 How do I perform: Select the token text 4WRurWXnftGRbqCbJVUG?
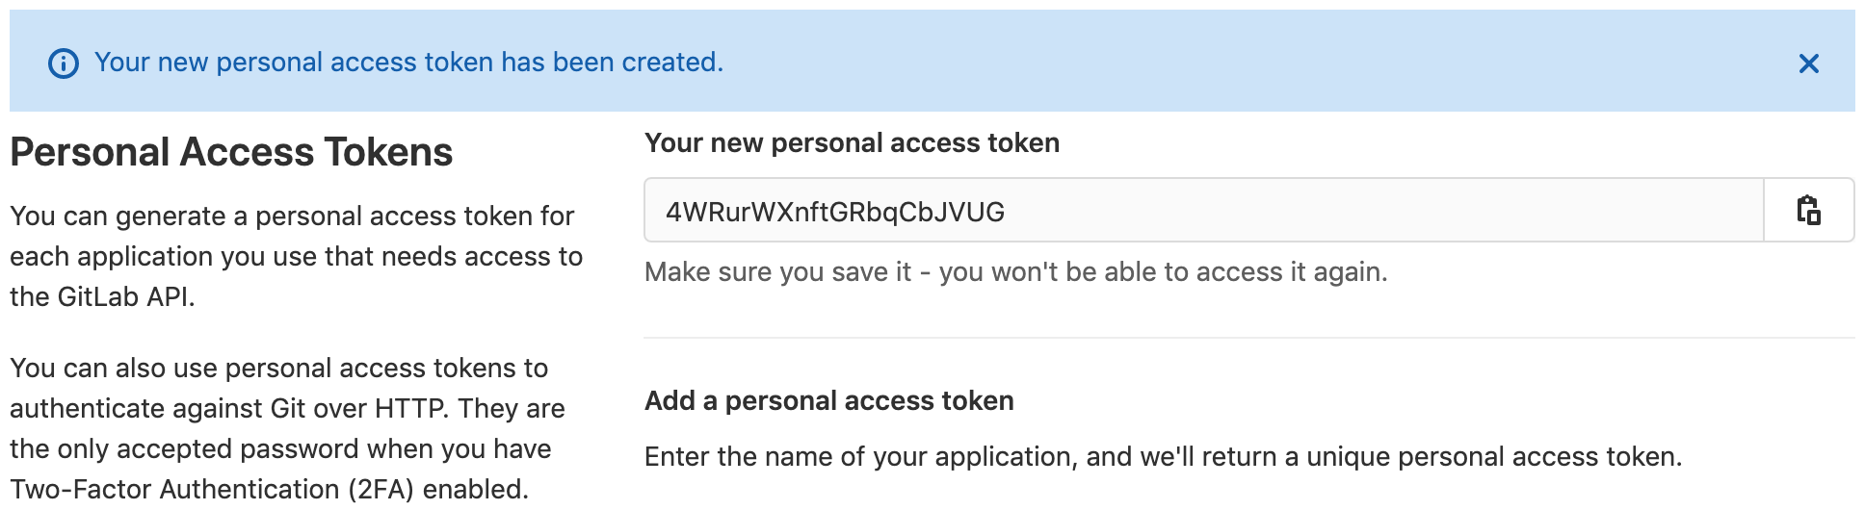[x=835, y=212]
